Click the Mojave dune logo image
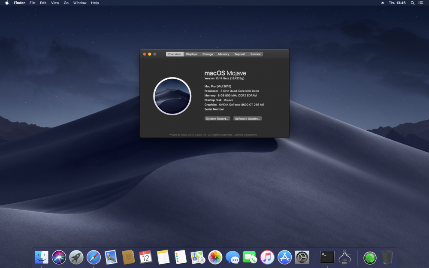 172,96
